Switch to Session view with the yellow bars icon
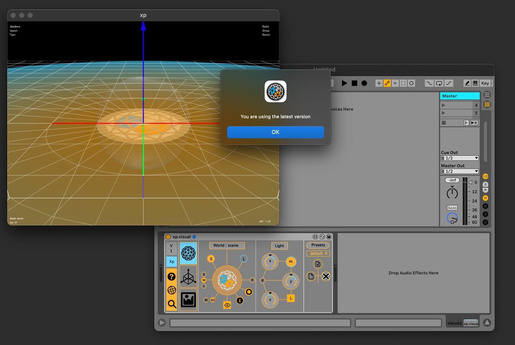This screenshot has width=515, height=345. (x=487, y=104)
